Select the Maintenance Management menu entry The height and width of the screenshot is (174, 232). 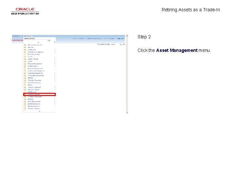[36, 71]
